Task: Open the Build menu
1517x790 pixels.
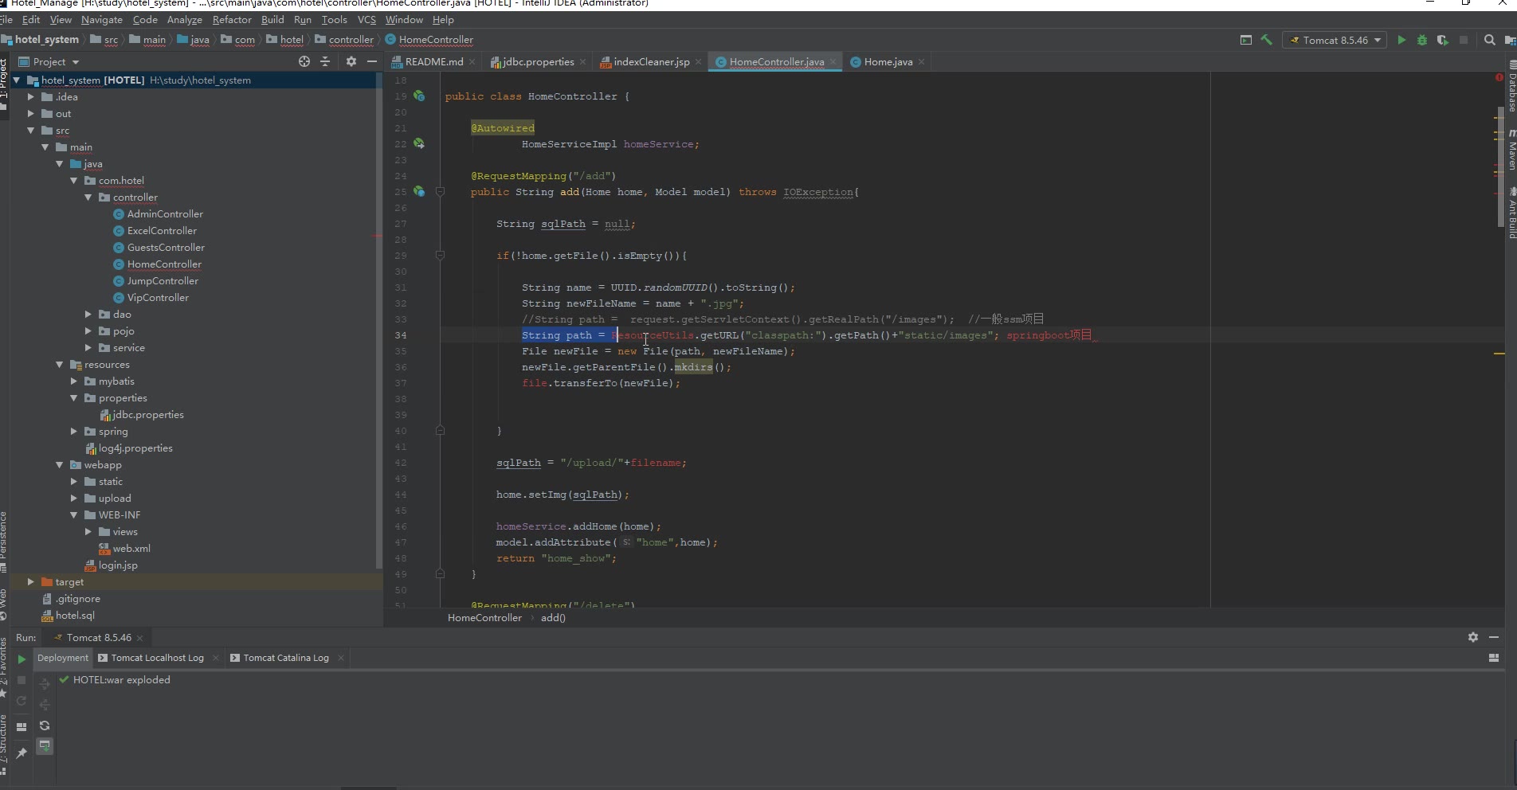Action: pos(272,19)
